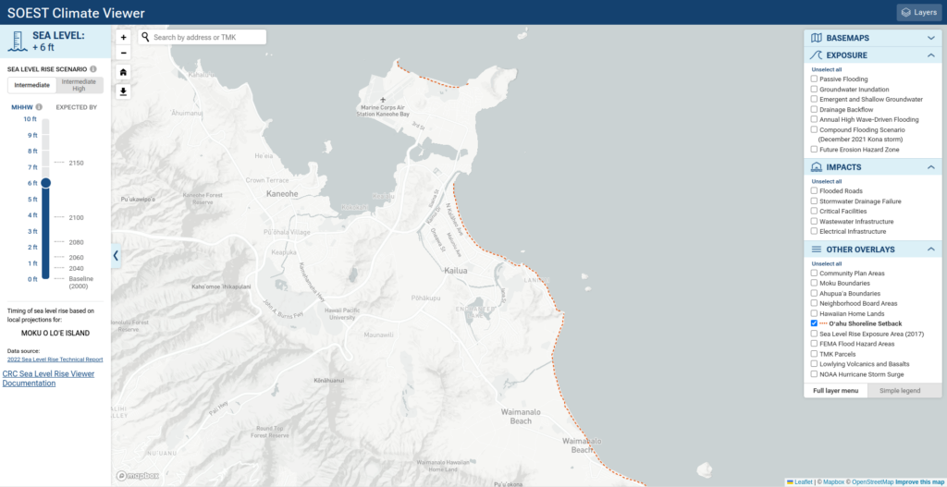Click the search magnifier icon
Screen dimensions: 947x487
click(145, 37)
